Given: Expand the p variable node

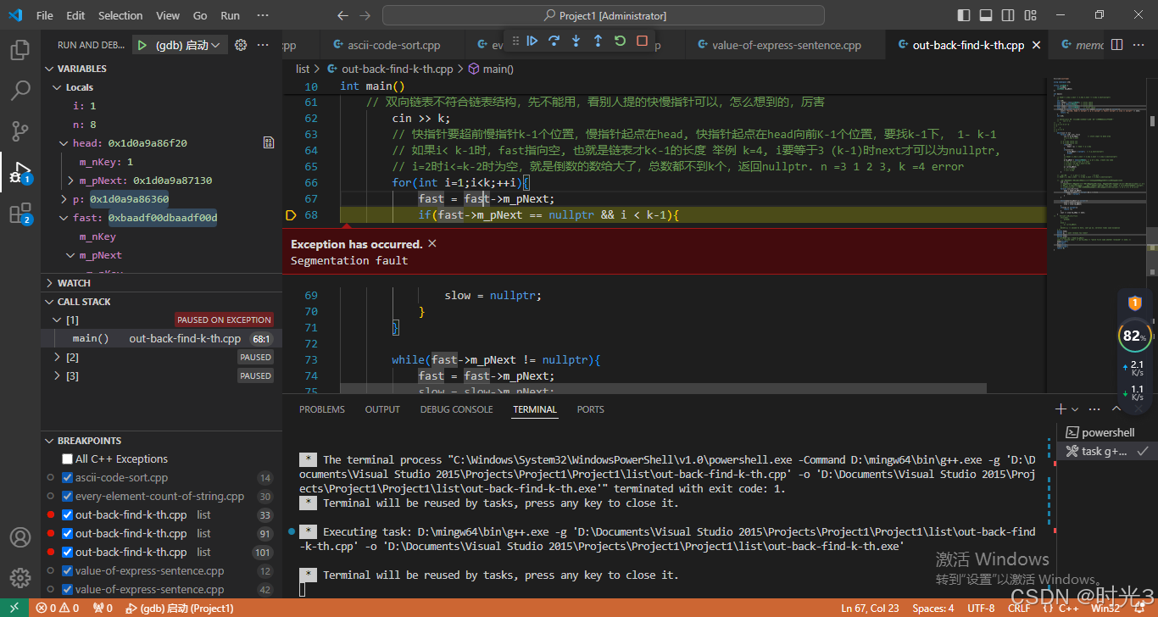Looking at the screenshot, I should pyautogui.click(x=64, y=199).
